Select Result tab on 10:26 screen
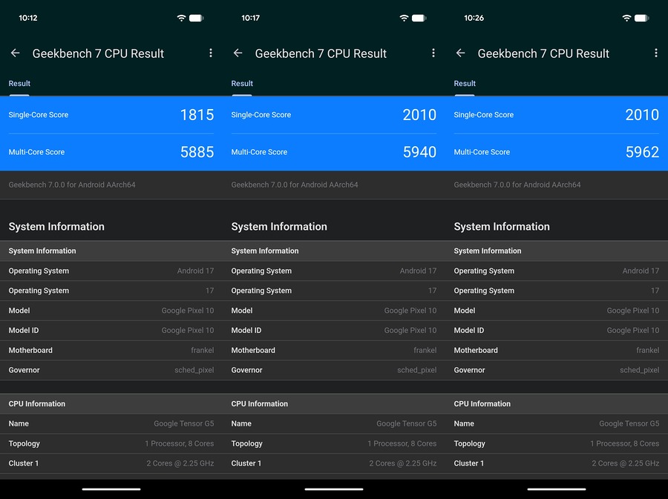This screenshot has height=499, width=668. click(465, 83)
